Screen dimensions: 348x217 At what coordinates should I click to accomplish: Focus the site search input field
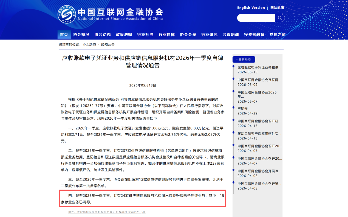(256, 18)
